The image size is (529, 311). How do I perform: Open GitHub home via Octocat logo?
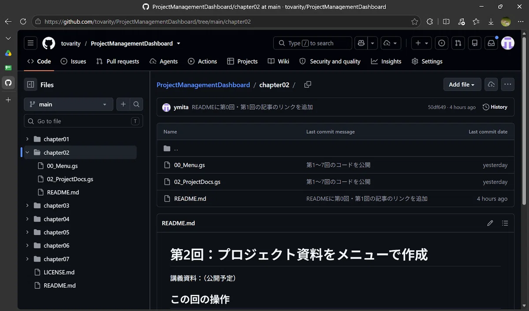tap(48, 43)
